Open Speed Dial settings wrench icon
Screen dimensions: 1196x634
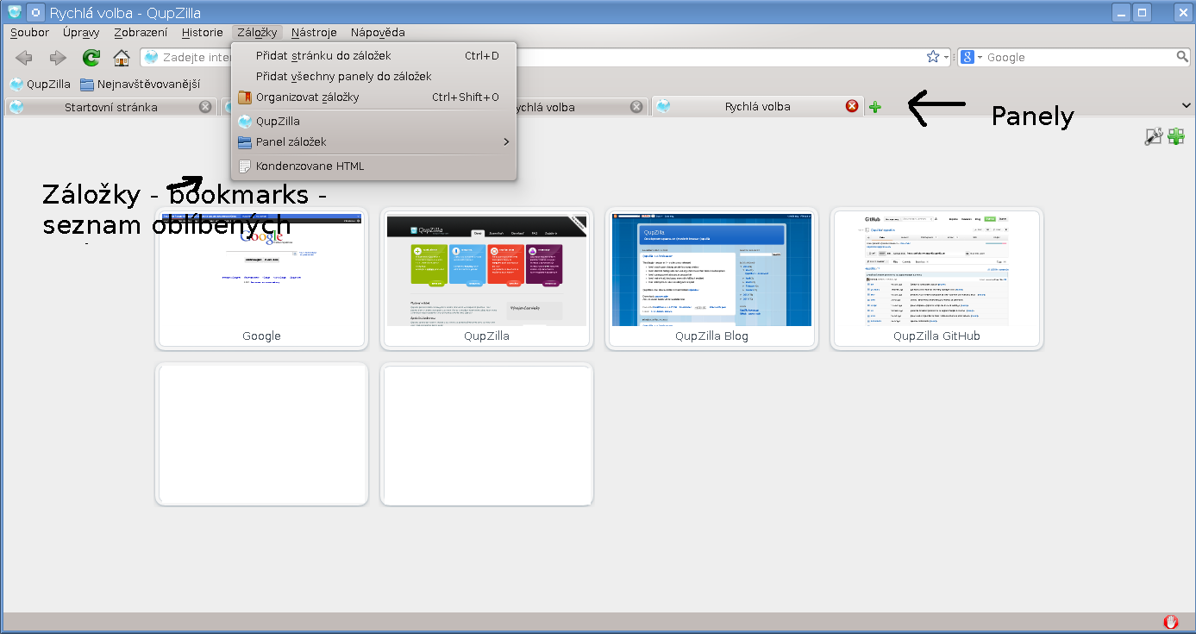coord(1154,136)
